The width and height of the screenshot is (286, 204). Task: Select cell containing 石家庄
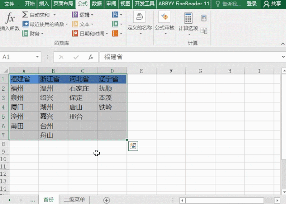pos(83,88)
